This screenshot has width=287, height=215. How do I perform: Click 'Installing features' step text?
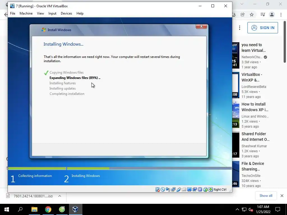[63, 83]
